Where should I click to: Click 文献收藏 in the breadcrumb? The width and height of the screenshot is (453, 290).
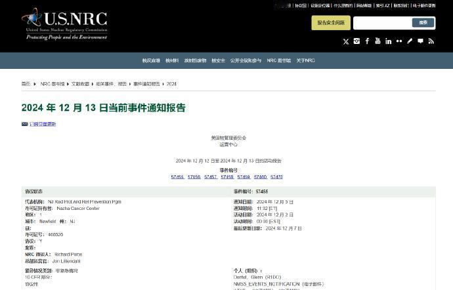tap(80, 84)
